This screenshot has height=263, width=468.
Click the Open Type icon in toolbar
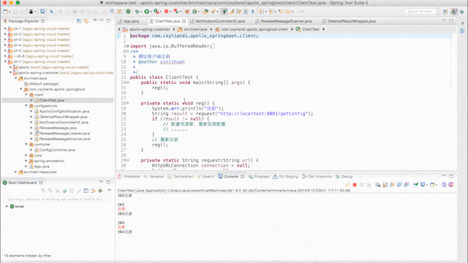pos(205,12)
